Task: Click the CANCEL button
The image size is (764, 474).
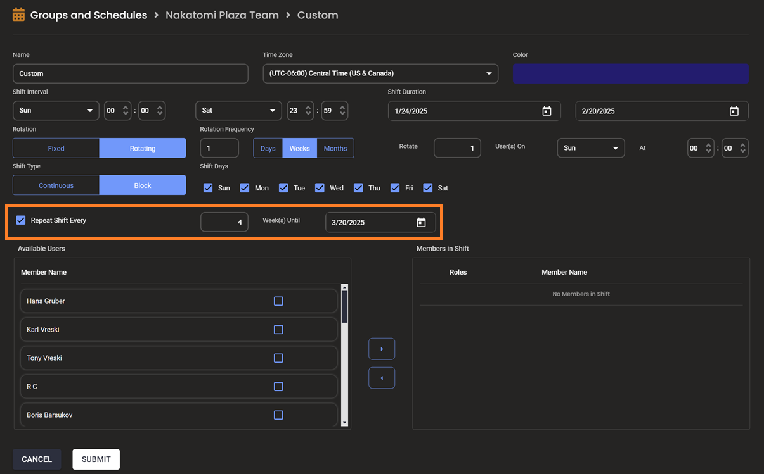Action: click(x=37, y=459)
